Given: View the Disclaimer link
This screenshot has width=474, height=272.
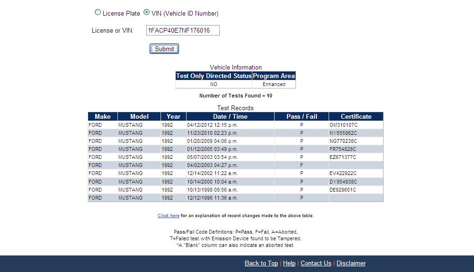Looking at the screenshot, I should [351, 263].
